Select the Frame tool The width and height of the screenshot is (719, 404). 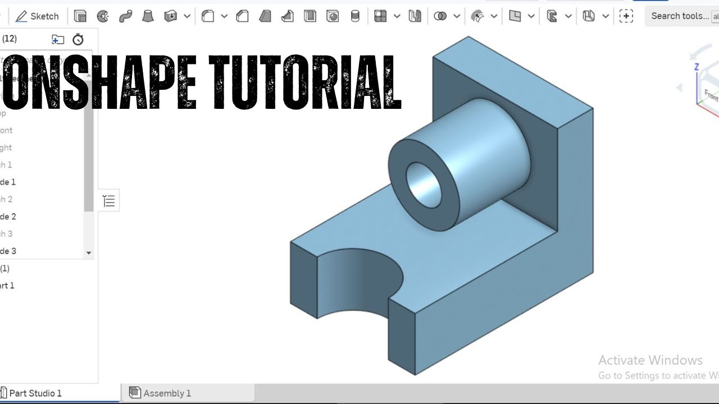pyautogui.click(x=552, y=16)
